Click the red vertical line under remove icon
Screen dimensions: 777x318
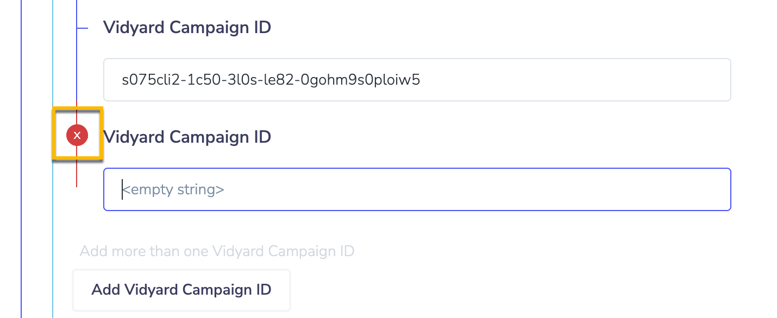77,174
